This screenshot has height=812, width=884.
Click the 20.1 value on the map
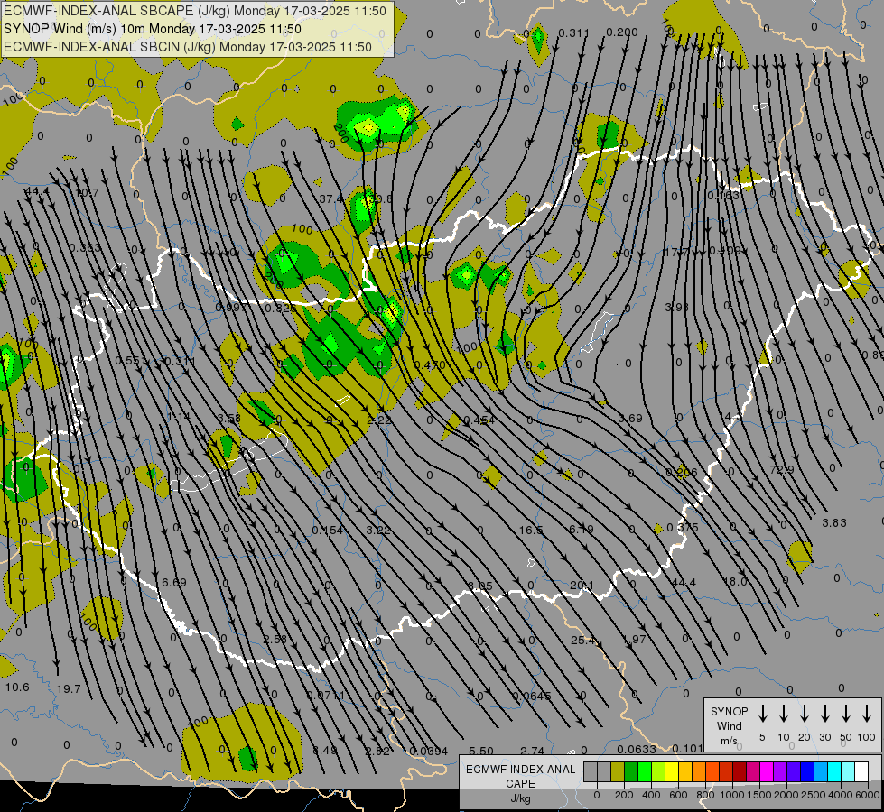tap(582, 586)
